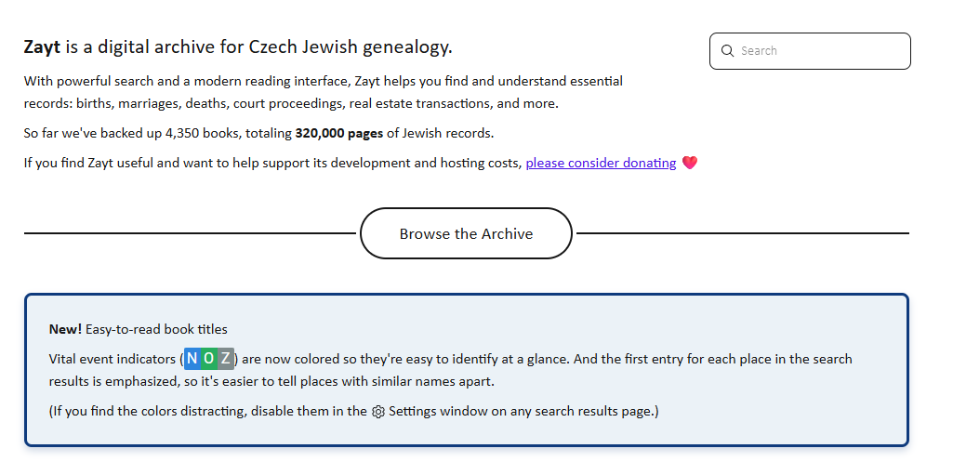Click the divider line left of Browse button
Viewport: 953px width, 475px height.
point(190,233)
